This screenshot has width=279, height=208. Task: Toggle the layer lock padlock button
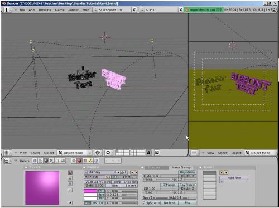pos(148,153)
